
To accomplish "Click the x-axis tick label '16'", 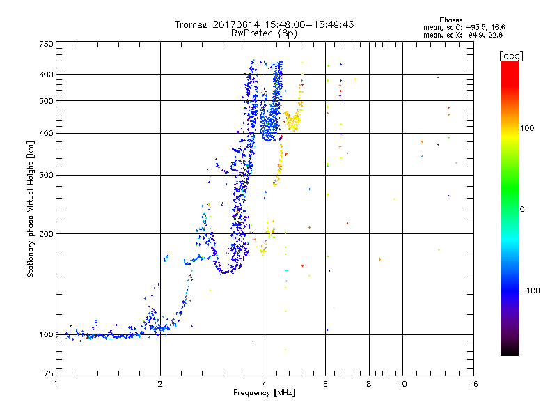I will [473, 384].
